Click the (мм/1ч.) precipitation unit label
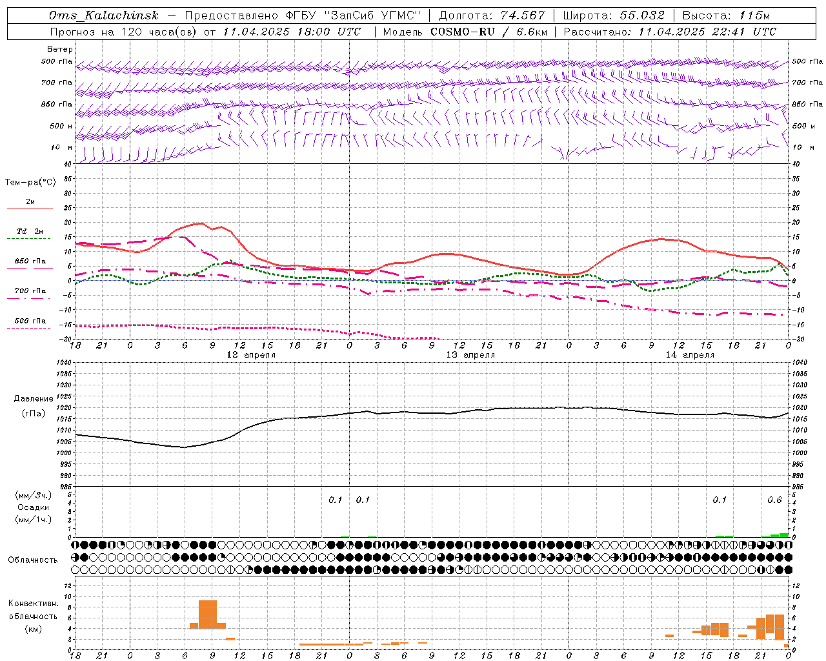Viewport: 826px width, 661px height. [x=33, y=520]
